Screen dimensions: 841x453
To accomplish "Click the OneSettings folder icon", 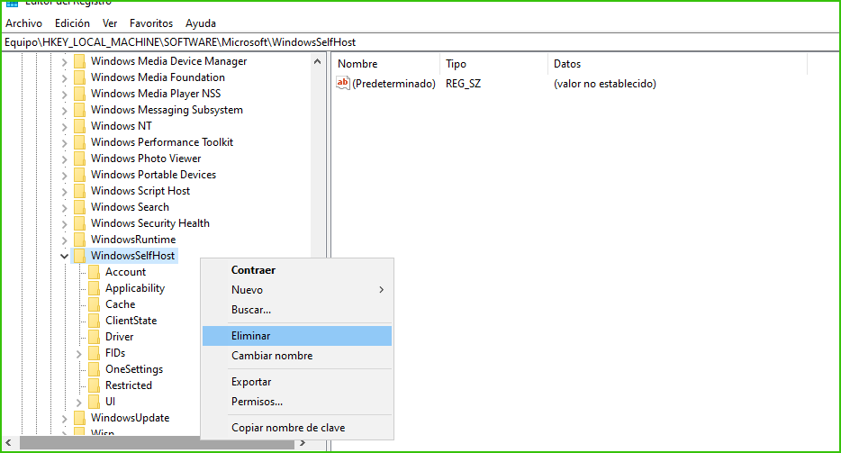I will pos(94,369).
